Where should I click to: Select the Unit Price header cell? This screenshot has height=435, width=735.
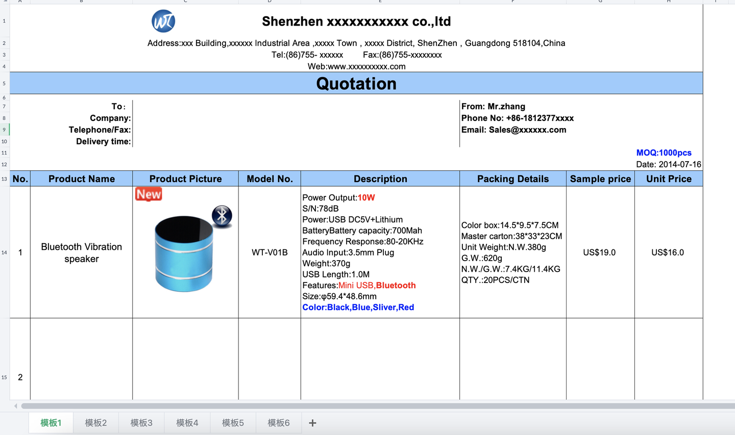(669, 178)
